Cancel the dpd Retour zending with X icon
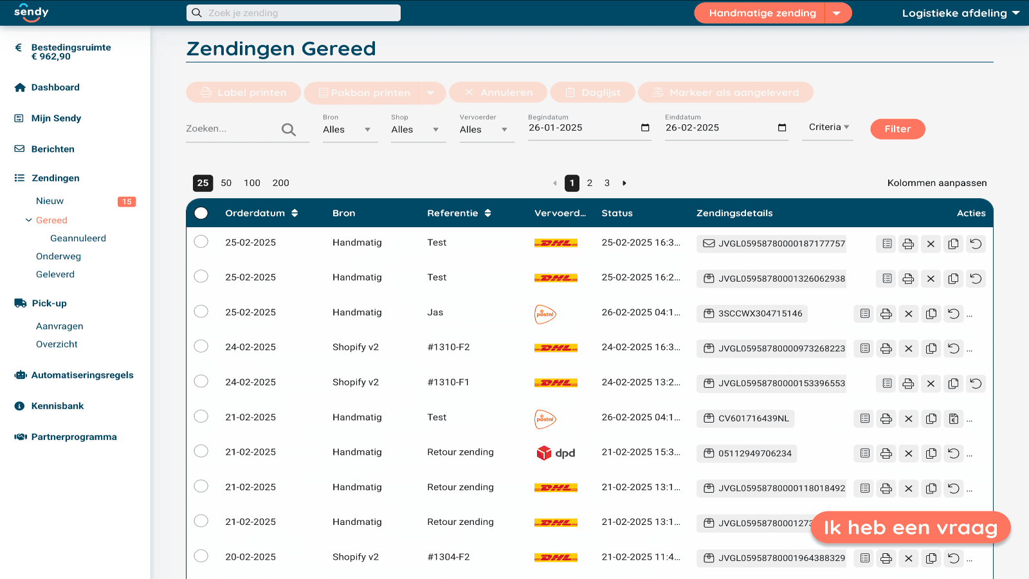The image size is (1029, 579). click(909, 453)
